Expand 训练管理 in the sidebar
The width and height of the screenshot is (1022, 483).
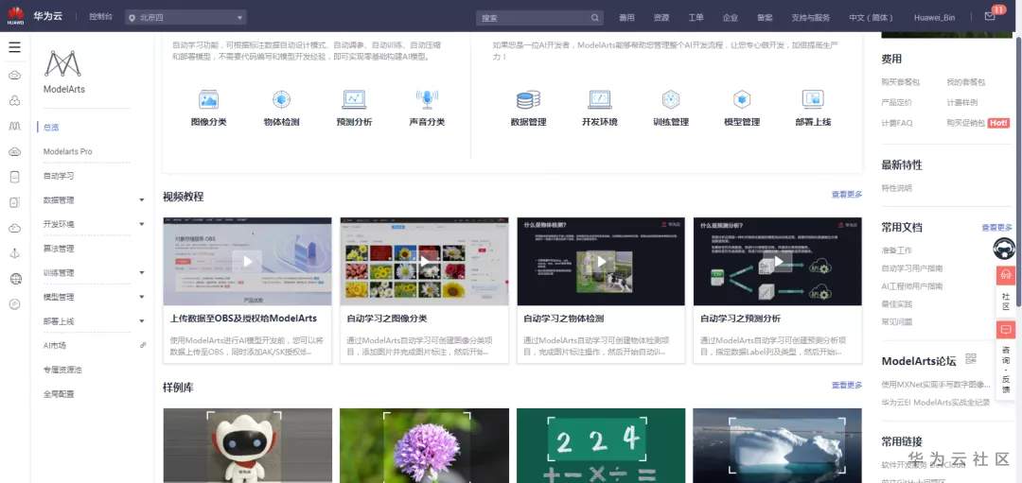(x=141, y=273)
